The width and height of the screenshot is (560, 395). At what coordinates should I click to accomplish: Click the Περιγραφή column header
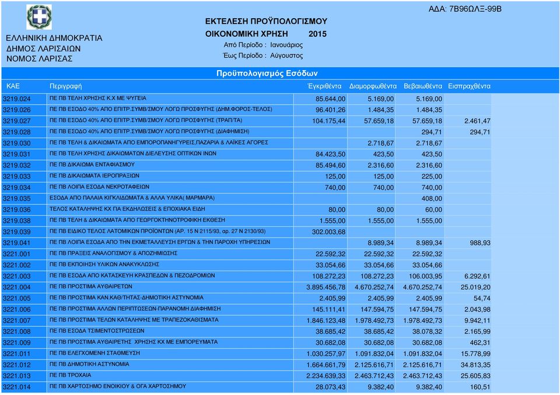point(65,86)
